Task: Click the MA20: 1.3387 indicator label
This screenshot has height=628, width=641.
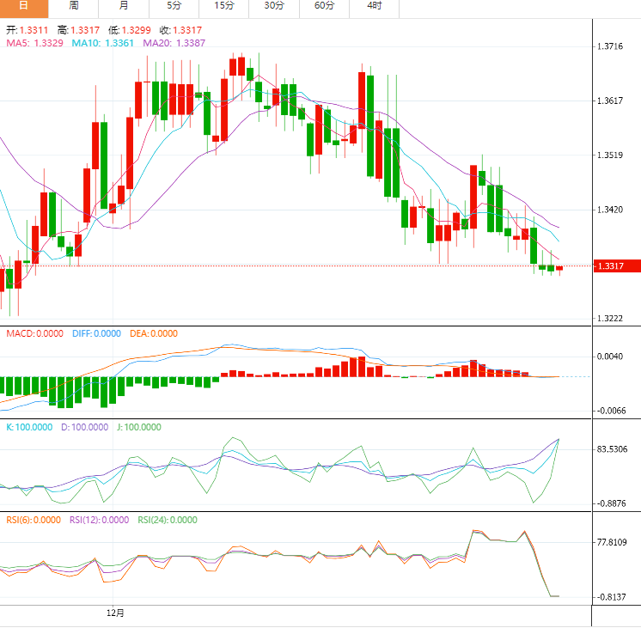Action: click(x=174, y=43)
